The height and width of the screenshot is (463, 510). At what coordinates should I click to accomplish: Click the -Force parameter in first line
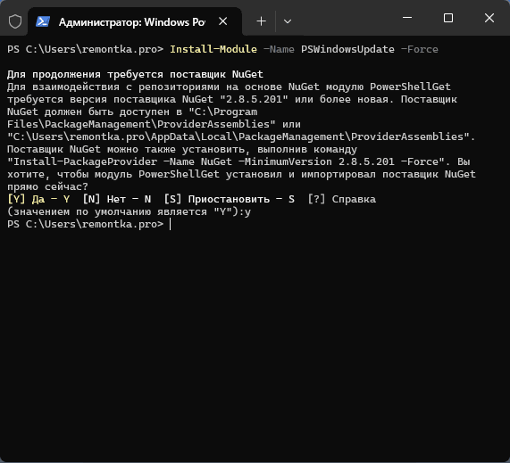[419, 49]
